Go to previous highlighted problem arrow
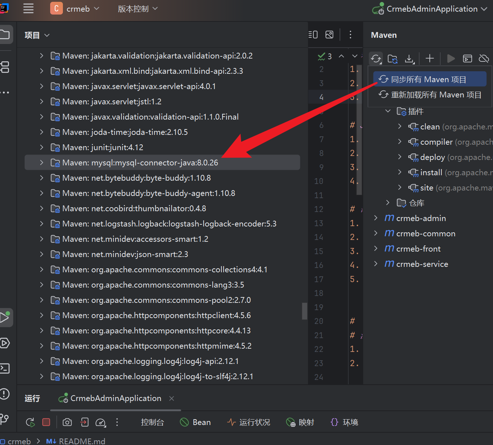 pos(341,56)
